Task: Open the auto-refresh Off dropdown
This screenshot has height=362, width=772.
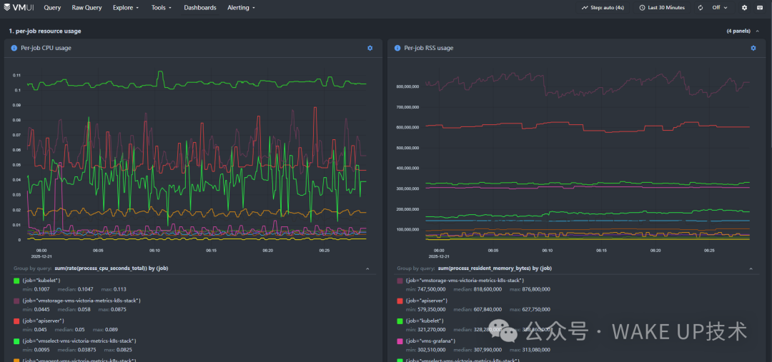Action: click(x=719, y=8)
